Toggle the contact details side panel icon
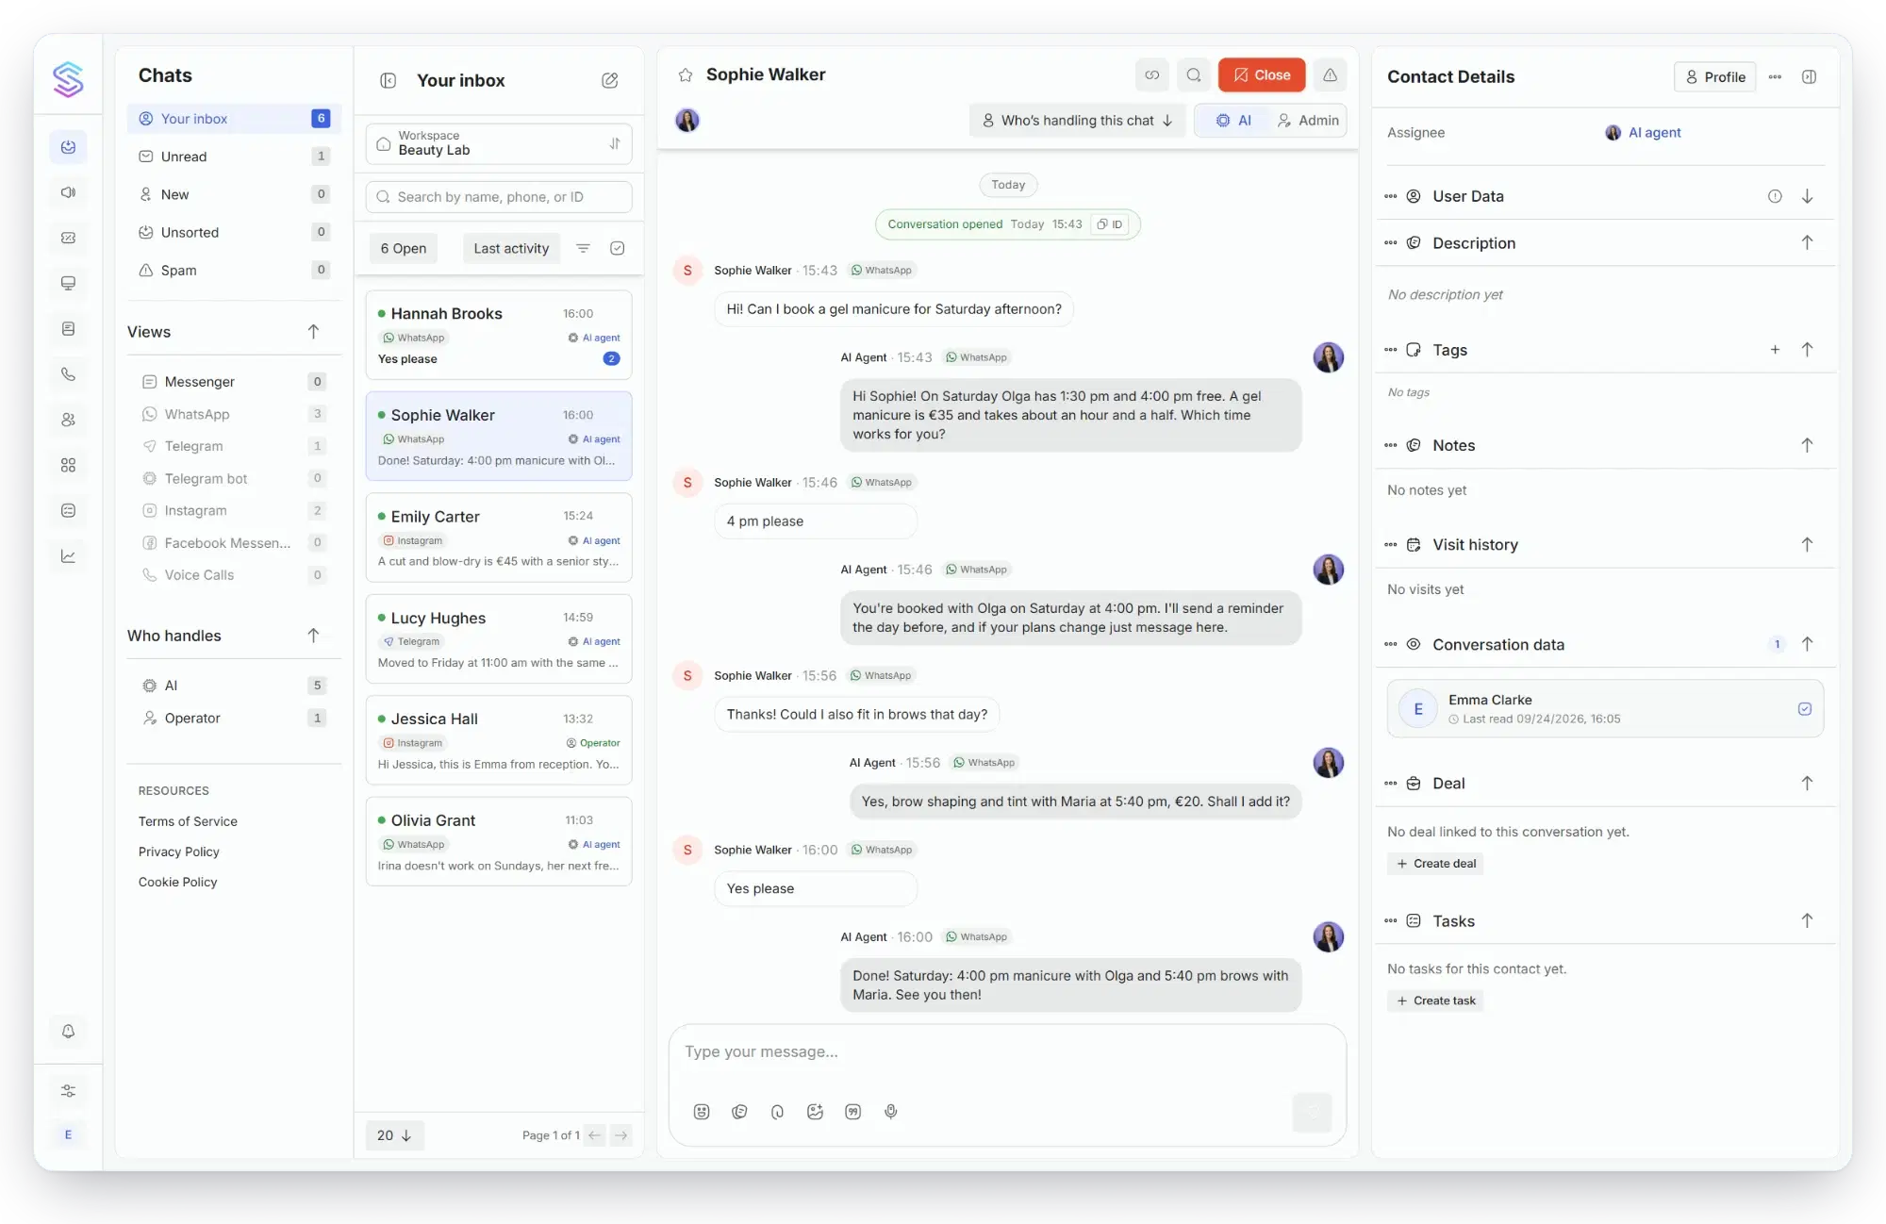The width and height of the screenshot is (1886, 1224). (1809, 76)
